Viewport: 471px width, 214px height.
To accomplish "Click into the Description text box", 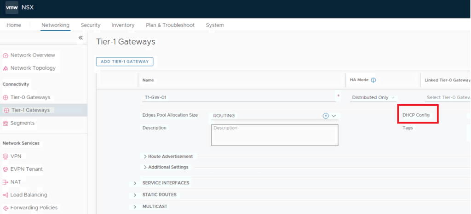I will coord(275,135).
